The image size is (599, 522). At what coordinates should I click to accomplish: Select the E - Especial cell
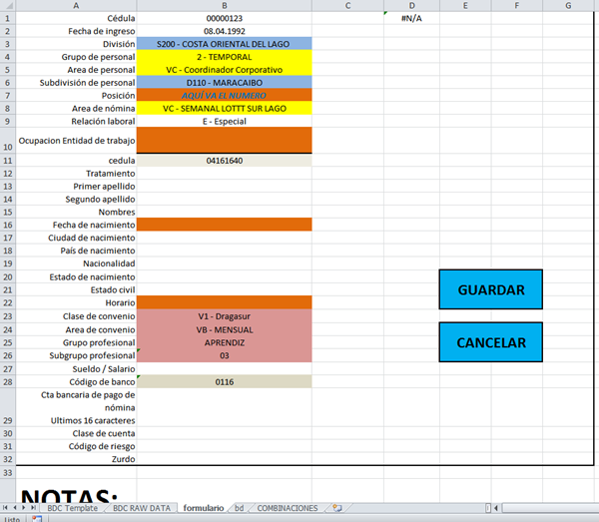225,122
